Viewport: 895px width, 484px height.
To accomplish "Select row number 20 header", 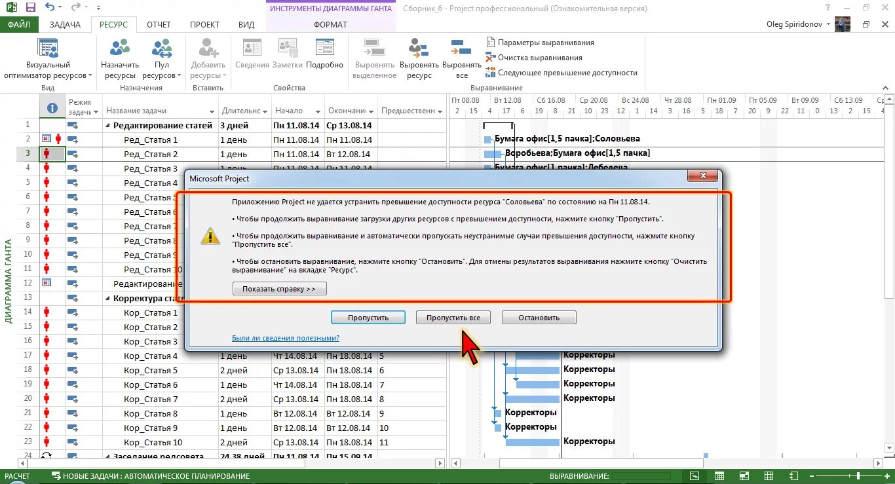I will tap(28, 399).
